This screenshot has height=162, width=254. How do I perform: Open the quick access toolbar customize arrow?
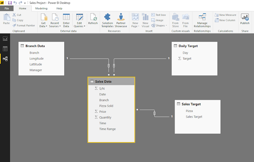coord(25,3)
